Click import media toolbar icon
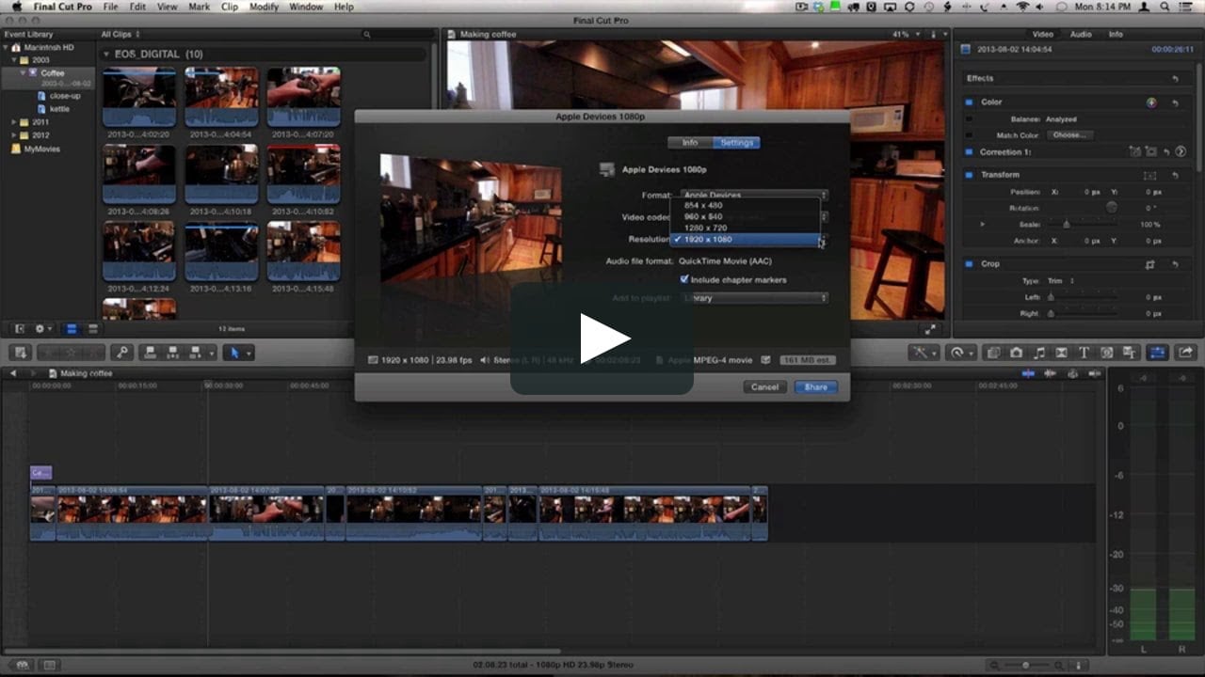 coord(22,353)
